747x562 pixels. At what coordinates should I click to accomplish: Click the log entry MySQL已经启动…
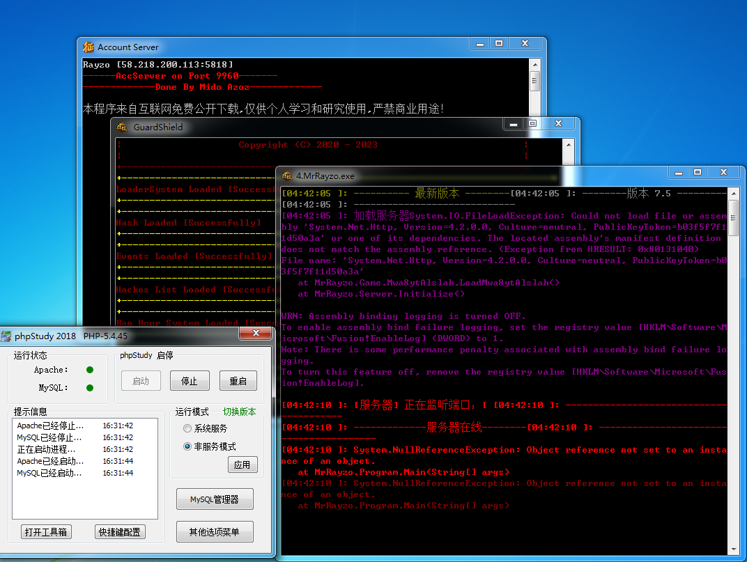[x=49, y=474]
